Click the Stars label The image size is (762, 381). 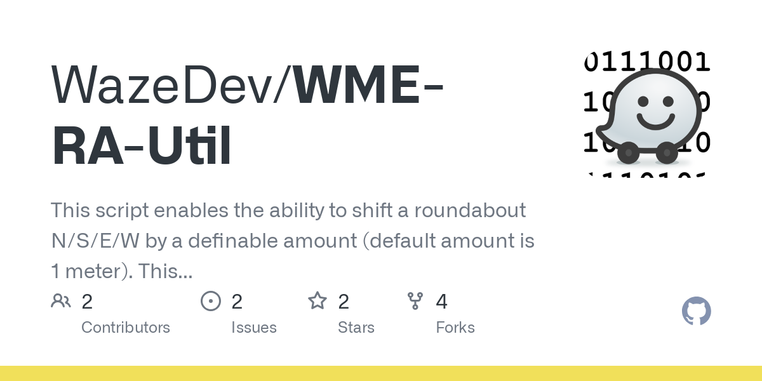[356, 328]
